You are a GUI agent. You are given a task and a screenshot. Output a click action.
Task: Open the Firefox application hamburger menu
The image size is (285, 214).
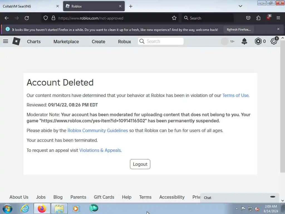pos(278,18)
